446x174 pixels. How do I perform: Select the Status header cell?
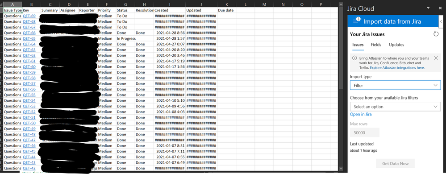[x=125, y=10]
